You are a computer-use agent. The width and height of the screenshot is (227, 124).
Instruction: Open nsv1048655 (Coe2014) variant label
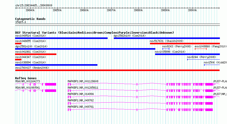tap(31, 41)
